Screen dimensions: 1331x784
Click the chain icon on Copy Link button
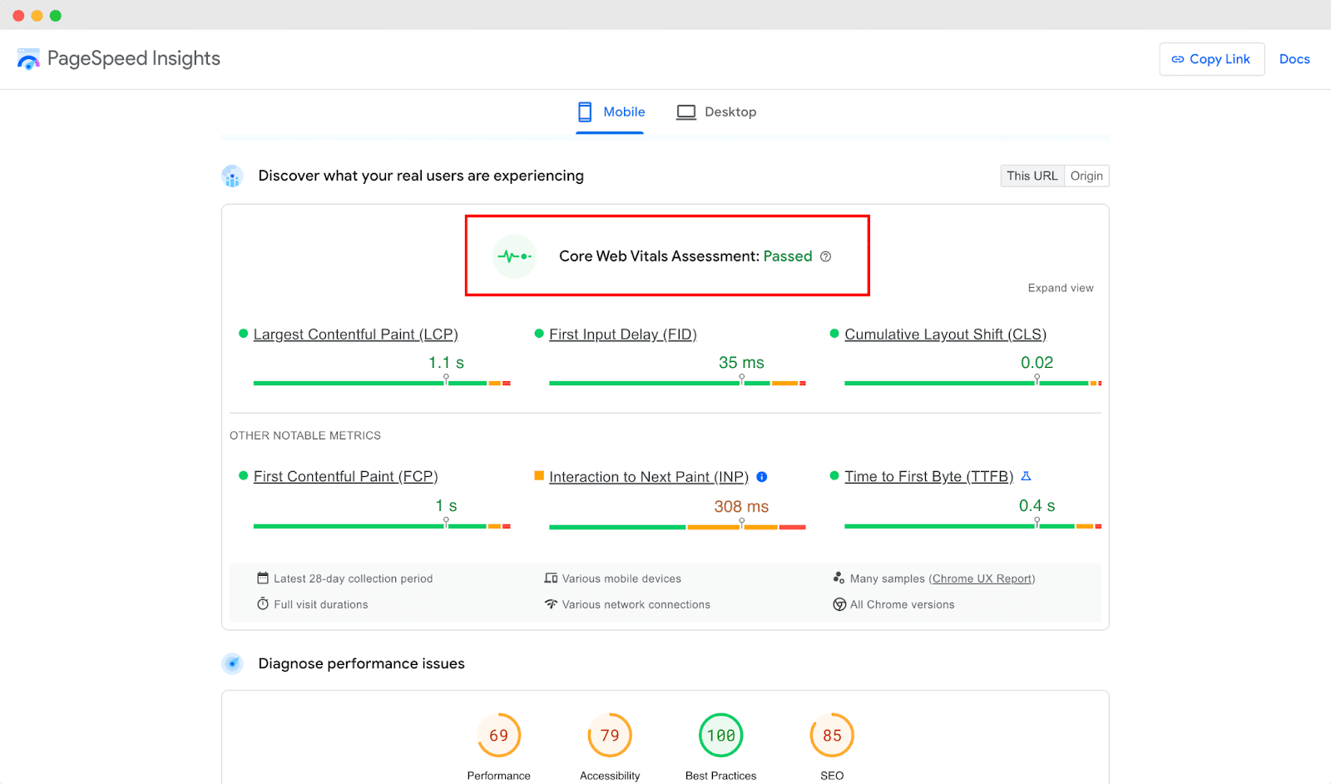pos(1178,59)
